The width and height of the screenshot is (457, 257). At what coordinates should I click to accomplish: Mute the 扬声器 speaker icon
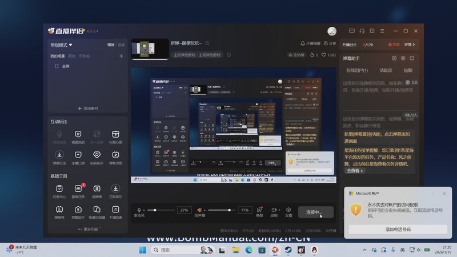pyautogui.click(x=199, y=210)
